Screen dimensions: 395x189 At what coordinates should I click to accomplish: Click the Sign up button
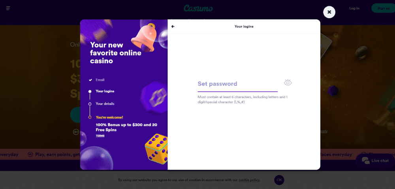tap(383, 8)
